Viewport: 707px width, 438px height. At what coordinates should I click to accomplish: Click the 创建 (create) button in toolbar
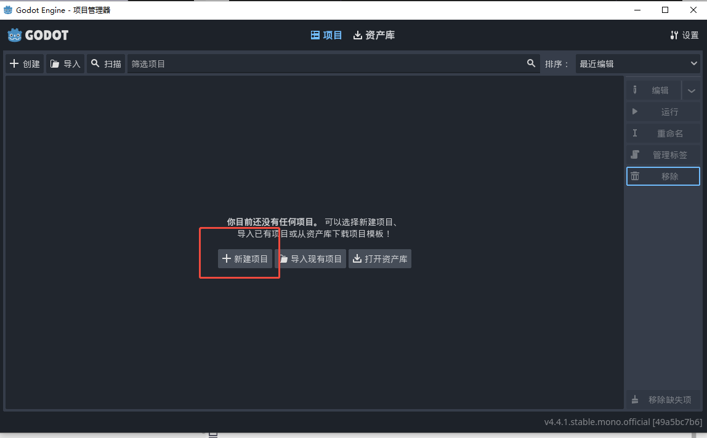click(25, 63)
